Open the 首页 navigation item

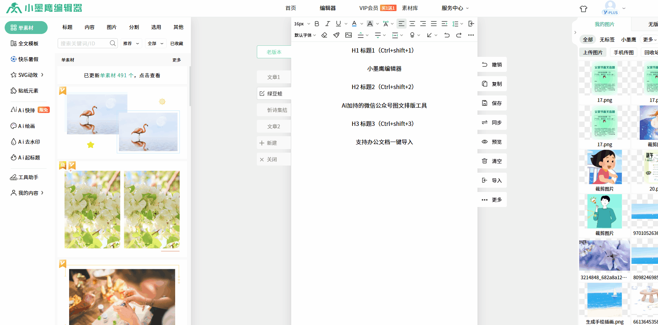point(291,8)
